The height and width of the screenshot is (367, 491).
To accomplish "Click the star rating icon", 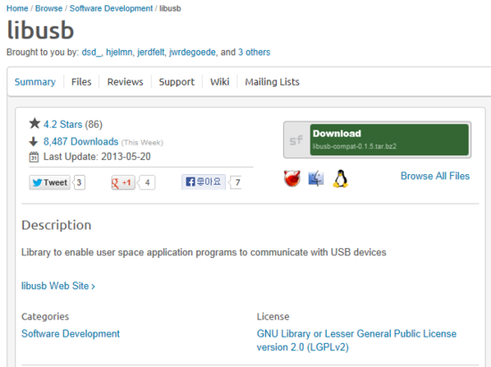I will coord(35,123).
